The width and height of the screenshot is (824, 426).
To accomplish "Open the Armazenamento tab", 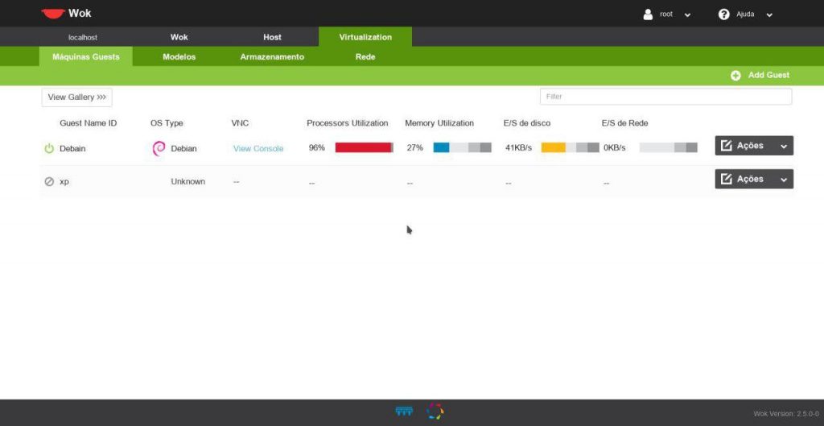I will 272,57.
